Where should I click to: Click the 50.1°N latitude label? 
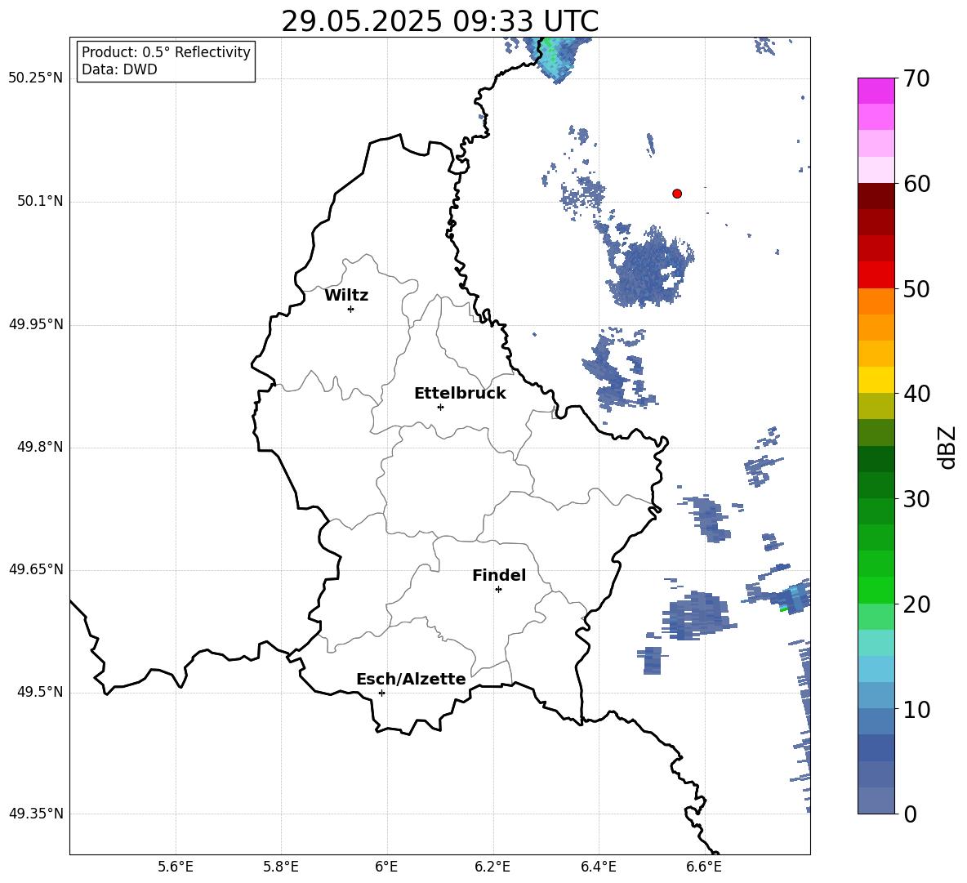40,202
